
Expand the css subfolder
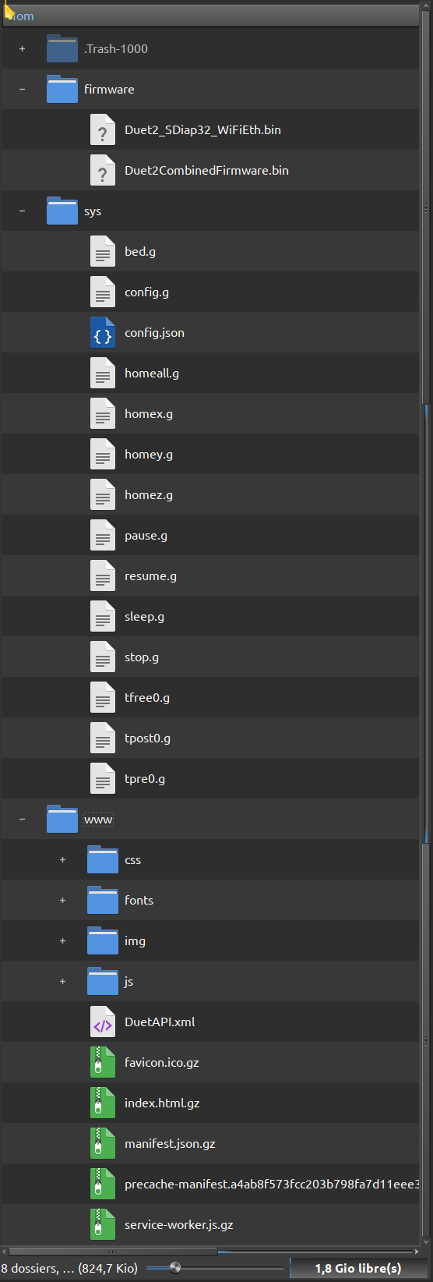pyautogui.click(x=62, y=859)
